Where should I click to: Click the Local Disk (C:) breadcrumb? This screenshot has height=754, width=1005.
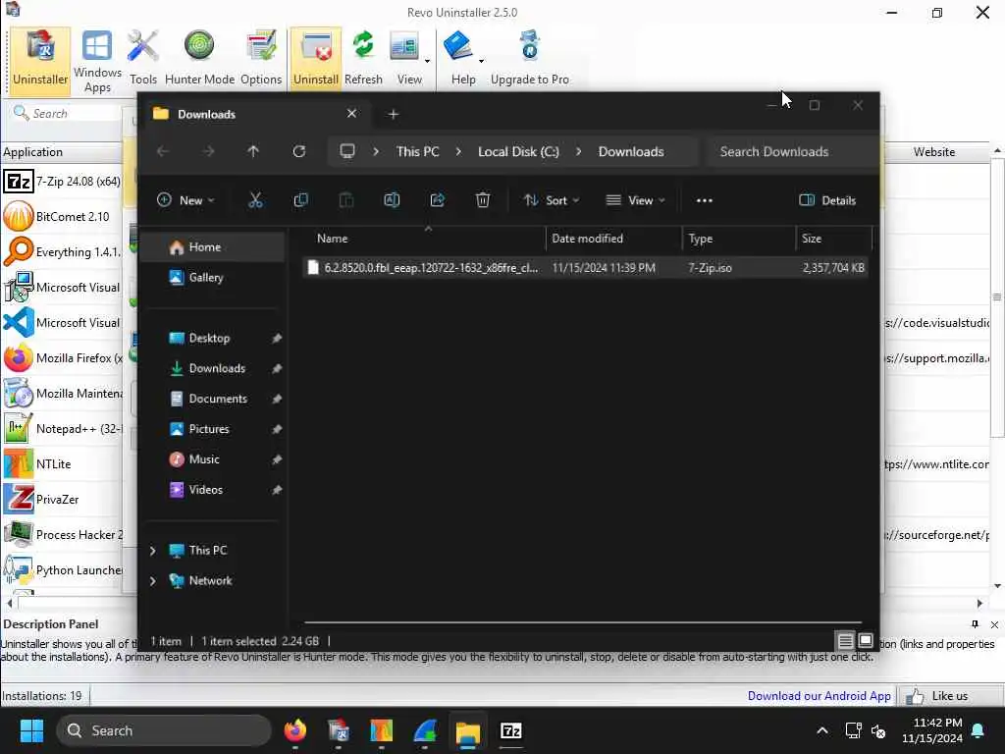coord(518,151)
